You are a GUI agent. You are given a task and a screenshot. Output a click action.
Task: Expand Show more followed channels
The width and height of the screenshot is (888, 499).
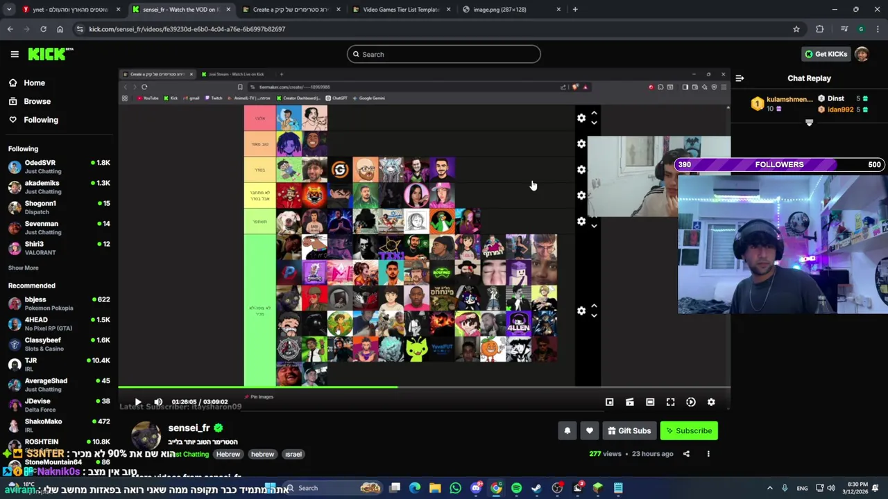coord(23,268)
